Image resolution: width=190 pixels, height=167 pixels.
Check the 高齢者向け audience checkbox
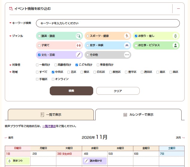pyautogui.click(x=56, y=65)
